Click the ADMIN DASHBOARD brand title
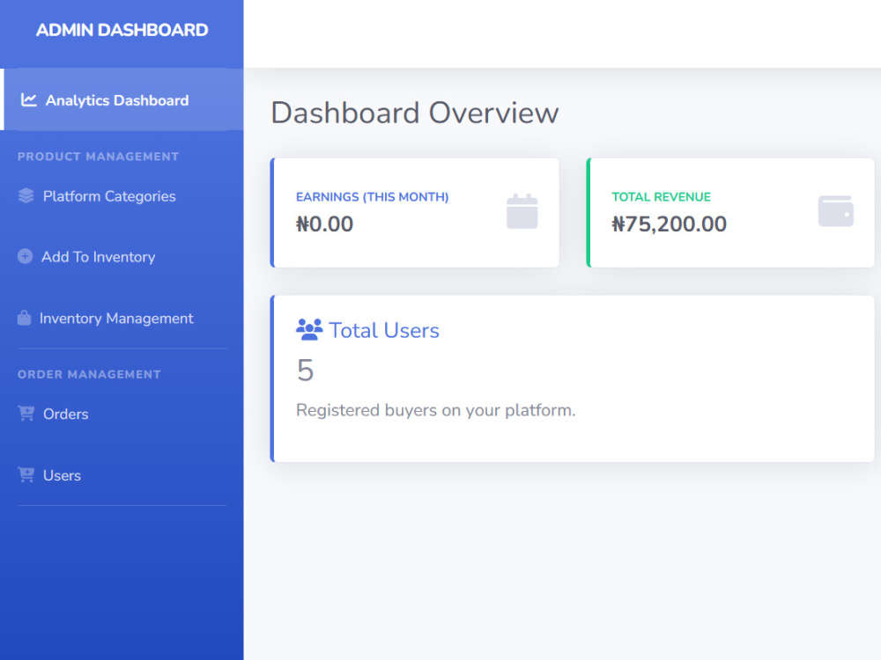The height and width of the screenshot is (660, 881). pos(122,30)
